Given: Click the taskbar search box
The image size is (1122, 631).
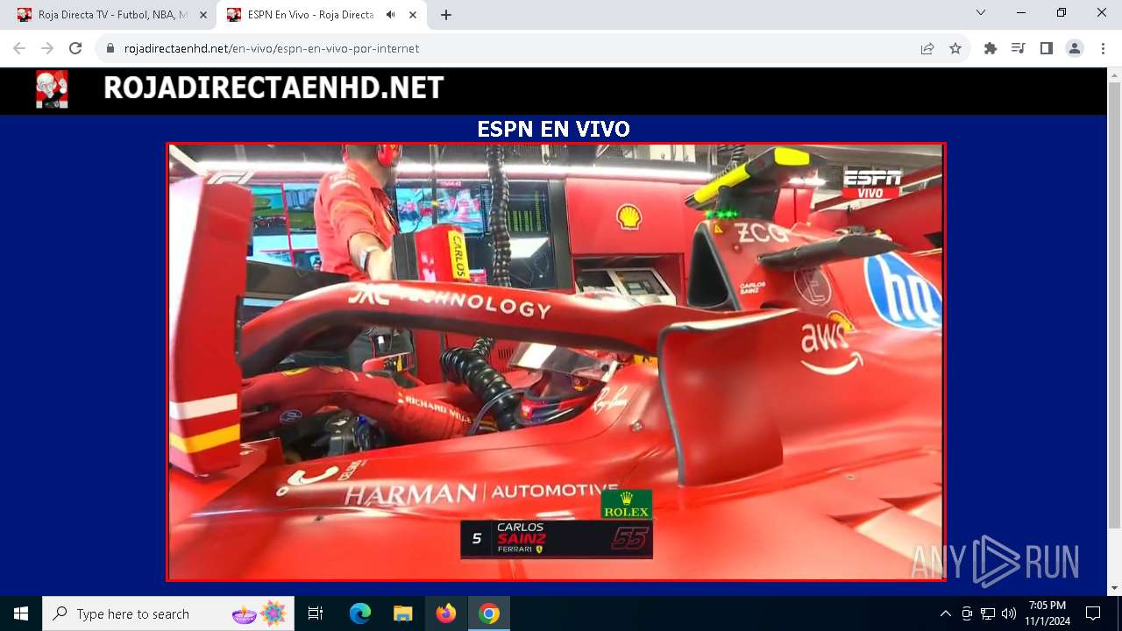Looking at the screenshot, I should pos(168,613).
